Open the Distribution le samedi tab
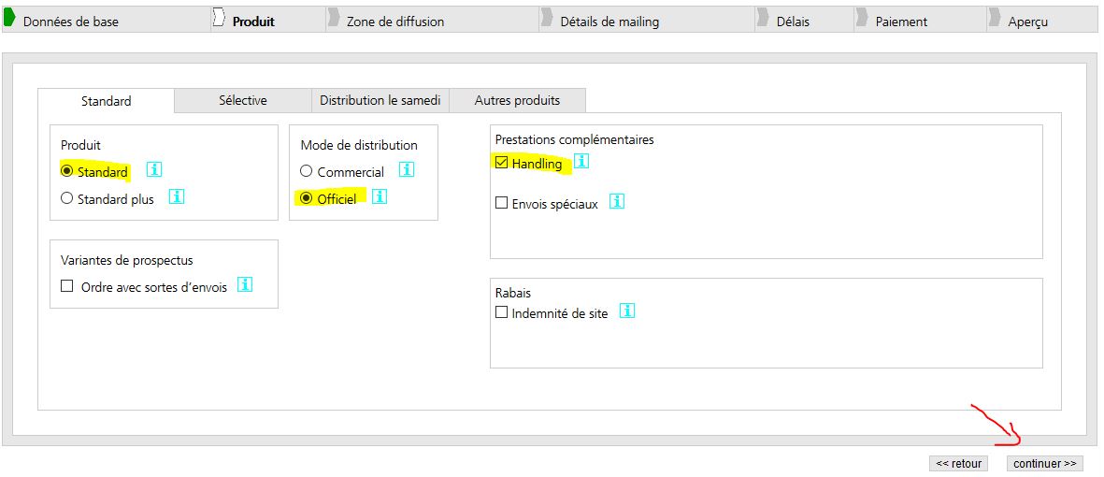This screenshot has height=477, width=1104. point(380,100)
